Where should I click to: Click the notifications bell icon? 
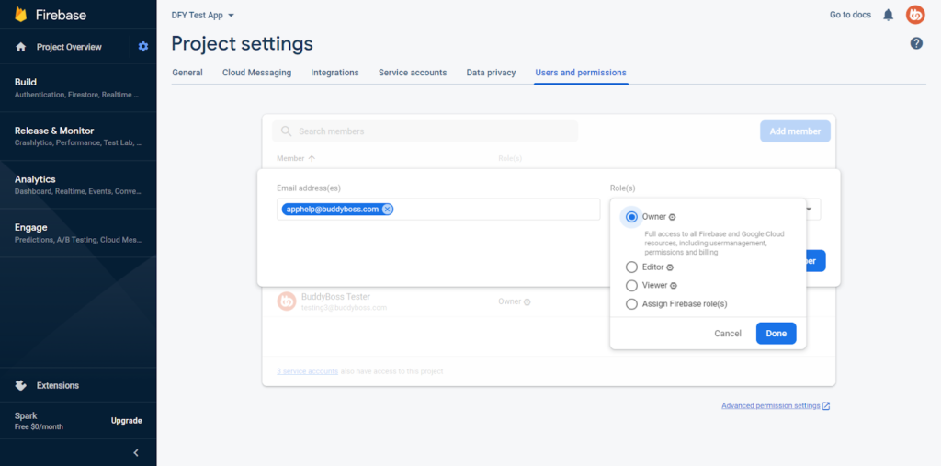click(888, 15)
